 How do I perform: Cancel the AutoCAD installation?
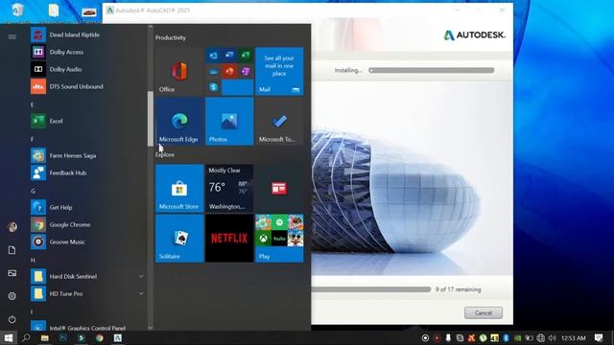coord(484,313)
